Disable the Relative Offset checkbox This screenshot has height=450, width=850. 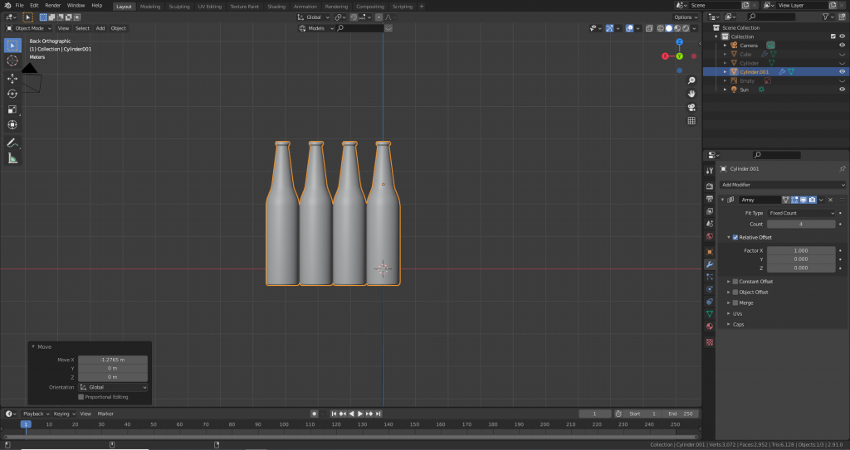tap(735, 238)
